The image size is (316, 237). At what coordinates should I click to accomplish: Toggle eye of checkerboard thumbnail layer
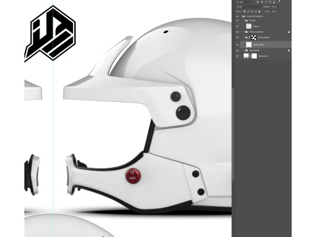237,26
